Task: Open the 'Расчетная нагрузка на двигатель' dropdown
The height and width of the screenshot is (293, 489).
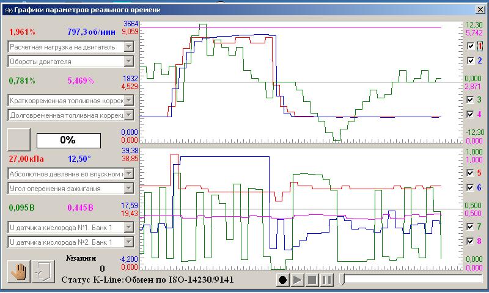Action: [128, 47]
